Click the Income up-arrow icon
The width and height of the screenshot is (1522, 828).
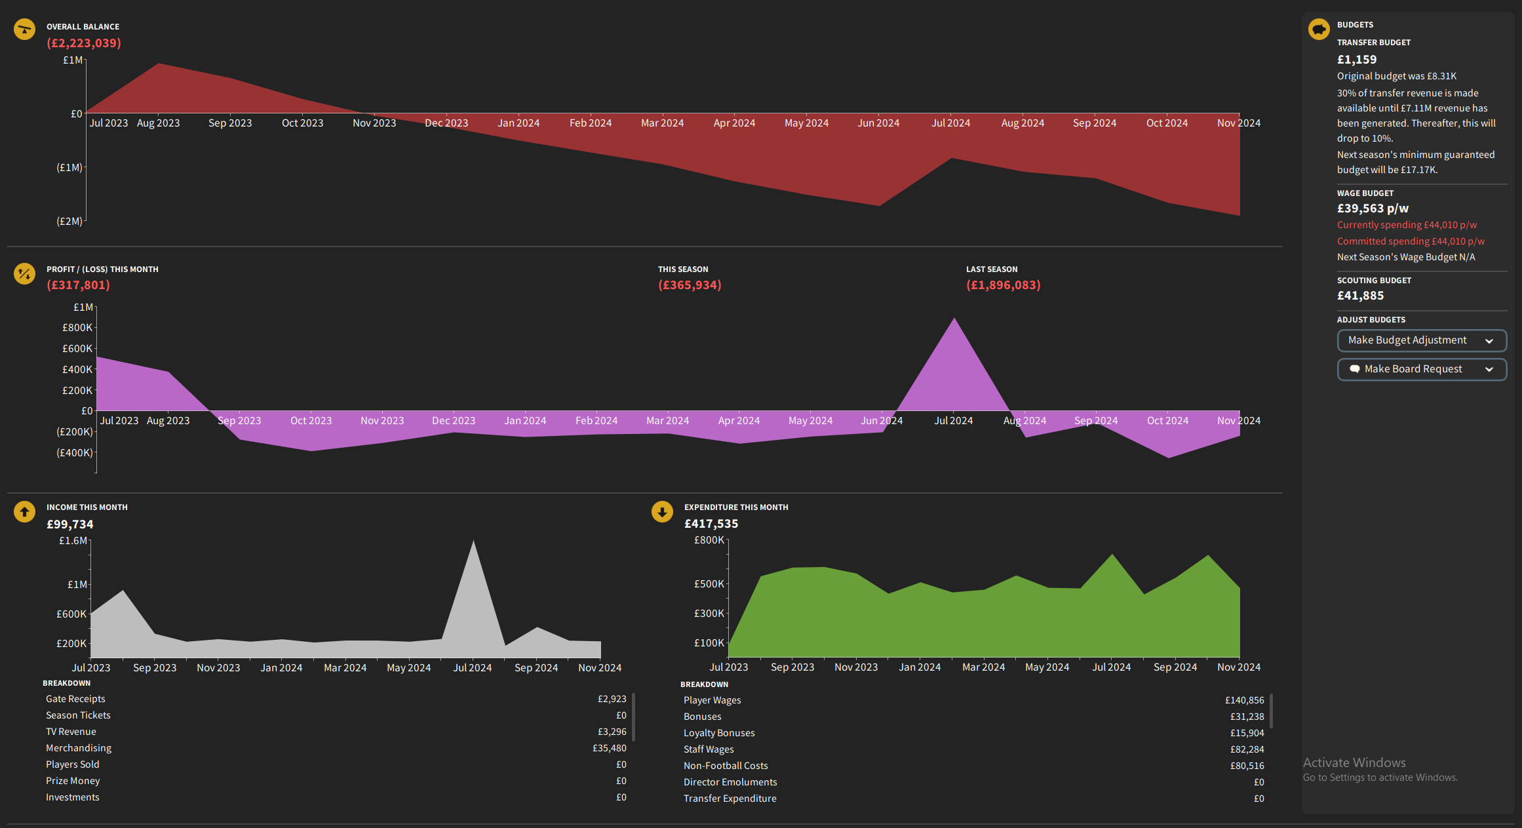pyautogui.click(x=24, y=511)
